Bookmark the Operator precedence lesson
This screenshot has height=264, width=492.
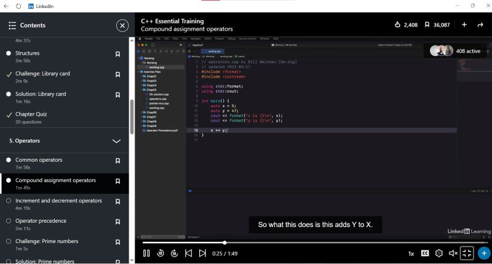117,222
